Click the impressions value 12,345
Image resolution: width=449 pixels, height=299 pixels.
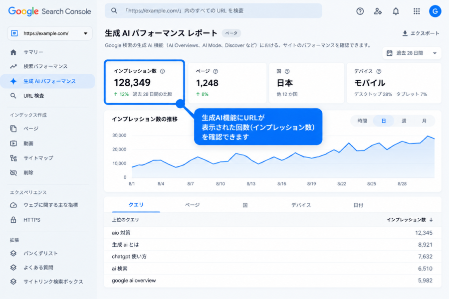424,233
